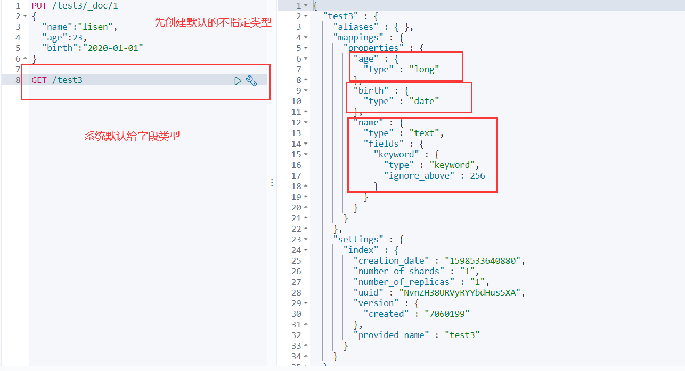The image size is (685, 371).
Task: Fold the "fields" block at response line 14
Action: 306,144
